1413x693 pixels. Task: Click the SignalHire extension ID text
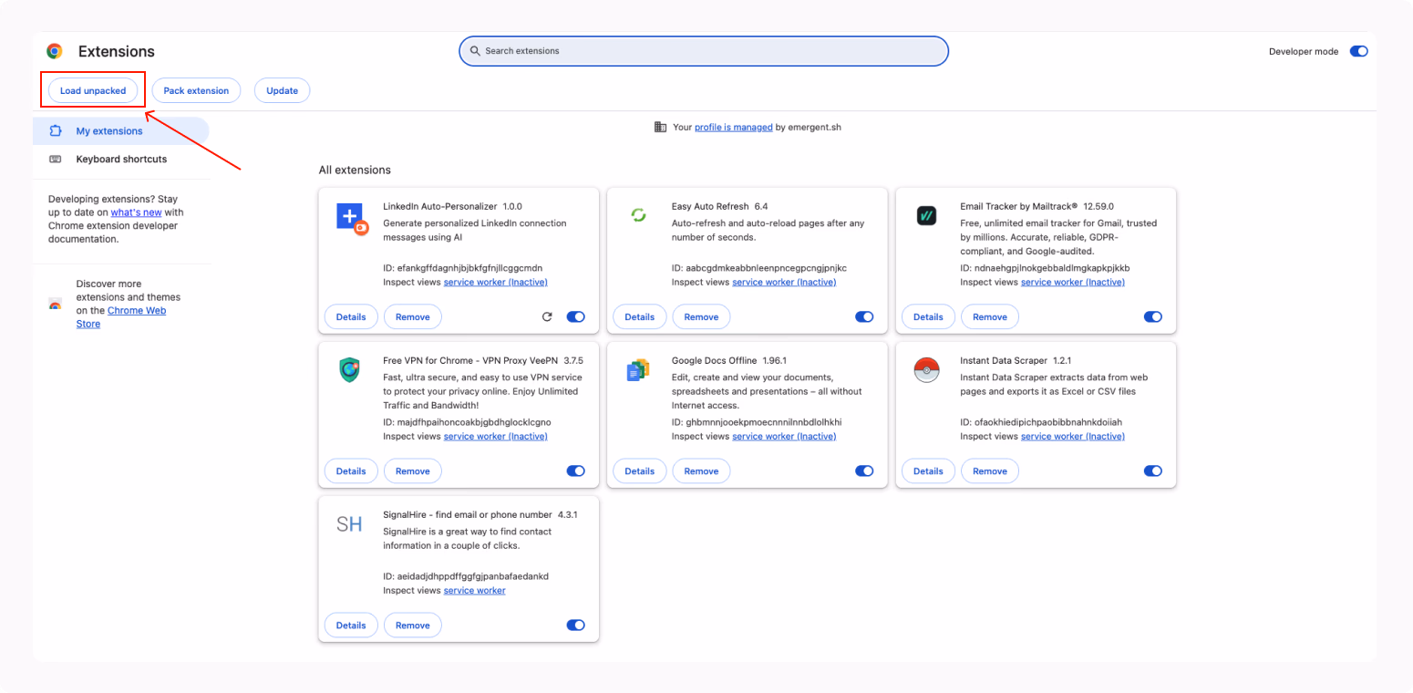tap(466, 576)
